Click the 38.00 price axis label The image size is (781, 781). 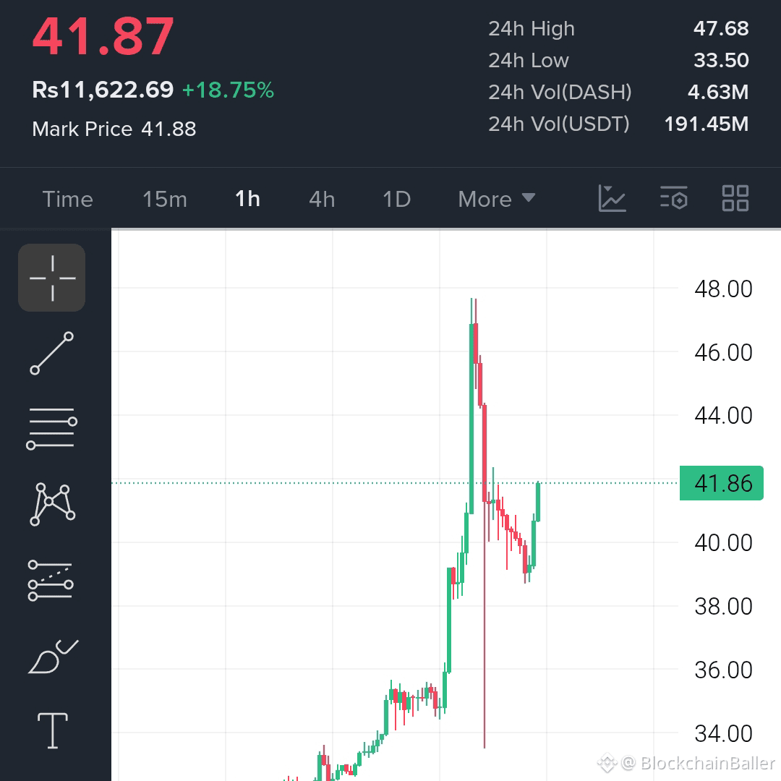(723, 606)
